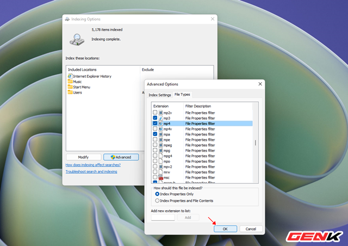This screenshot has height=246, width=348.
Task: Uncheck the mpa extension checkbox
Action: click(x=155, y=134)
